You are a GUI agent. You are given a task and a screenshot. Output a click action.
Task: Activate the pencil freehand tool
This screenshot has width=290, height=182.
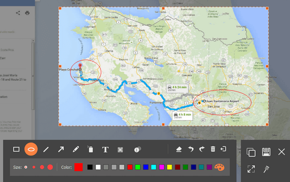(x=76, y=149)
